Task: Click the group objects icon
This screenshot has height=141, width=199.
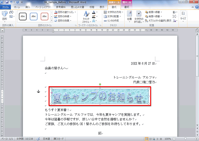Action: point(175,16)
